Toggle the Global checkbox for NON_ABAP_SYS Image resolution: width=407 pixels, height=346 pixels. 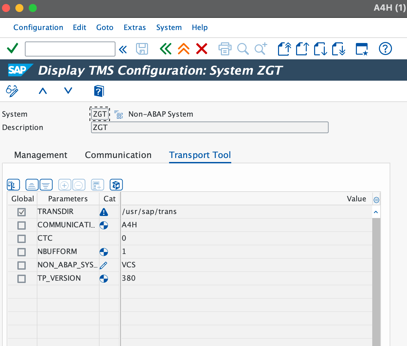22,265
